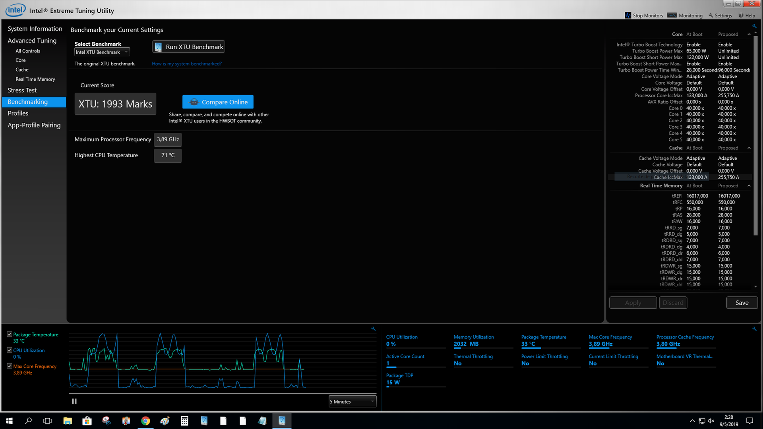Open Chrome from taskbar
Image resolution: width=763 pixels, height=429 pixels.
click(145, 421)
